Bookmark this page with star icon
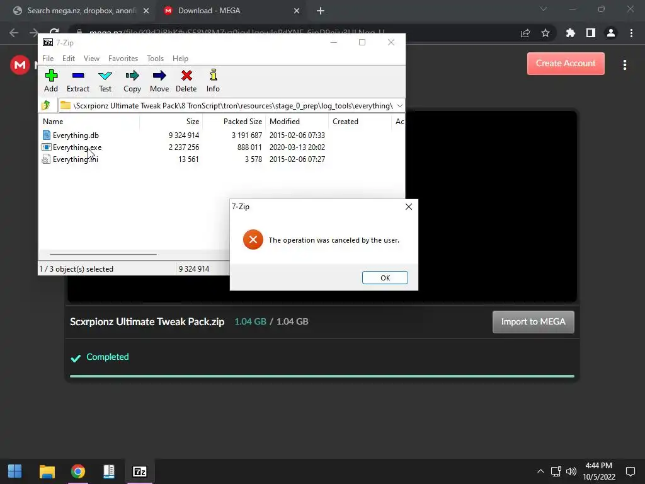Viewport: 645px width, 484px height. coord(545,33)
